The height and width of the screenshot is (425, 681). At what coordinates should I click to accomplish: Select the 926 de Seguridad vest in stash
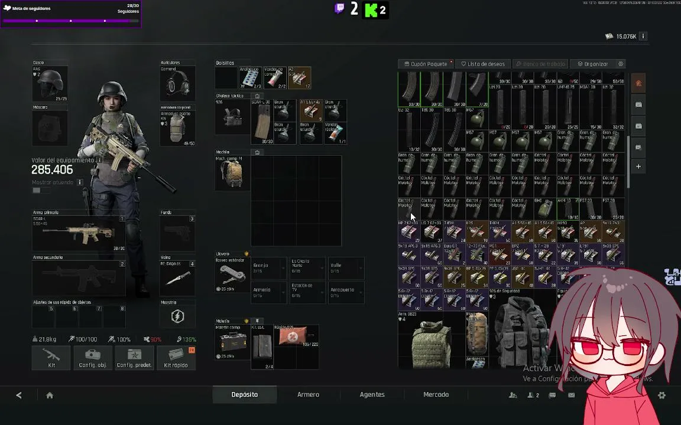(523, 328)
